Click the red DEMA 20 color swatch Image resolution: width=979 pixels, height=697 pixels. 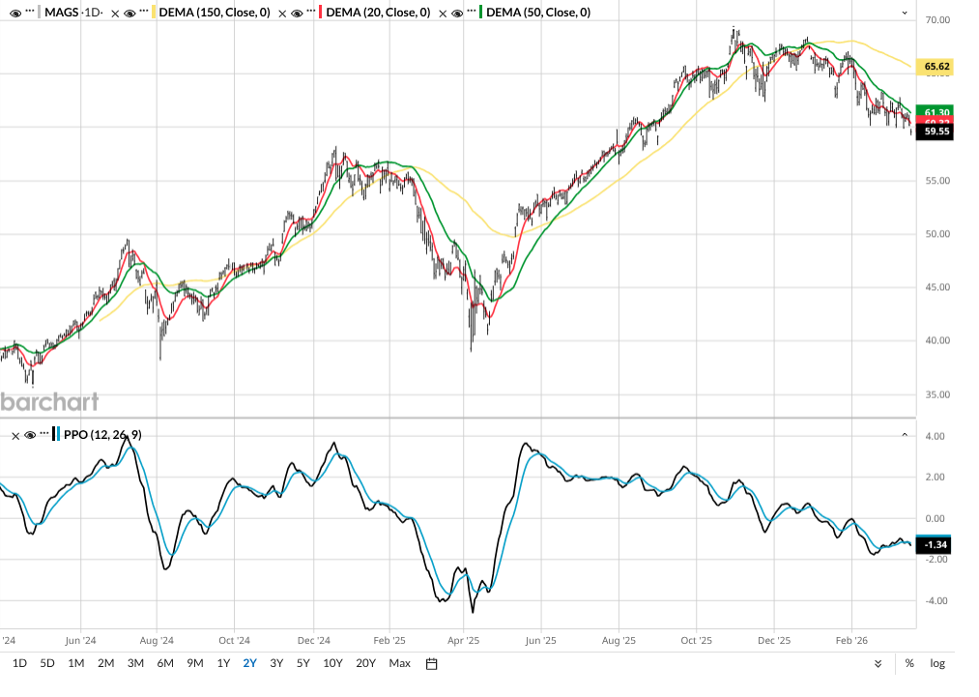pos(320,12)
